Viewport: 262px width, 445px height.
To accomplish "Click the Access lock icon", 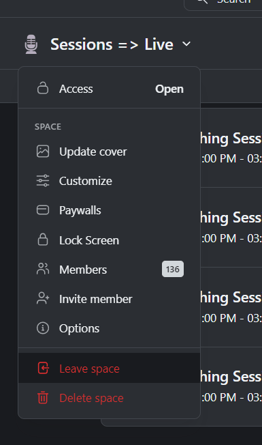I will coord(43,88).
